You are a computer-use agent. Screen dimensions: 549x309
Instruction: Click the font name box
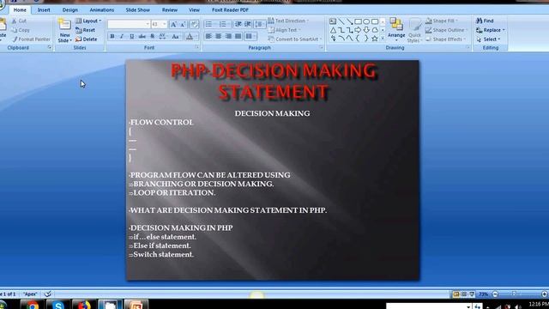click(129, 24)
